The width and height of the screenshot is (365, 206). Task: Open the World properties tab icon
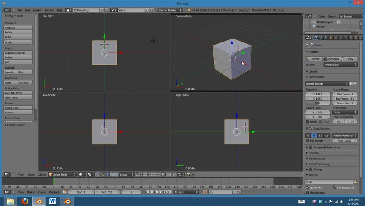[326, 38]
